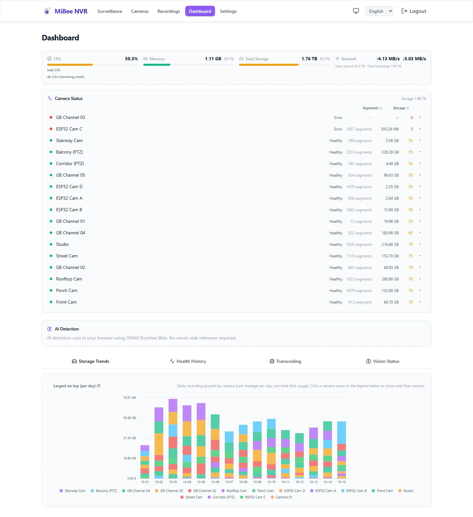Toggle GB Channel 04 legend entry

(136, 491)
